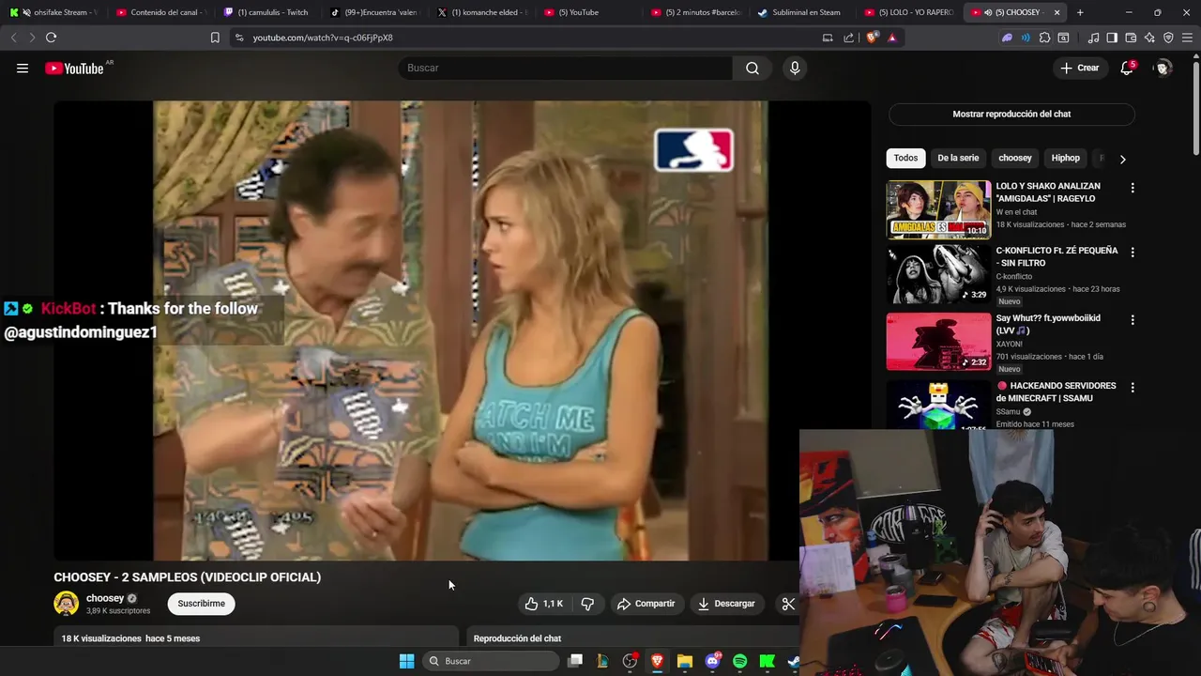This screenshot has width=1201, height=676.
Task: Mute the CHOOSEY tab audio icon
Action: coord(988,12)
